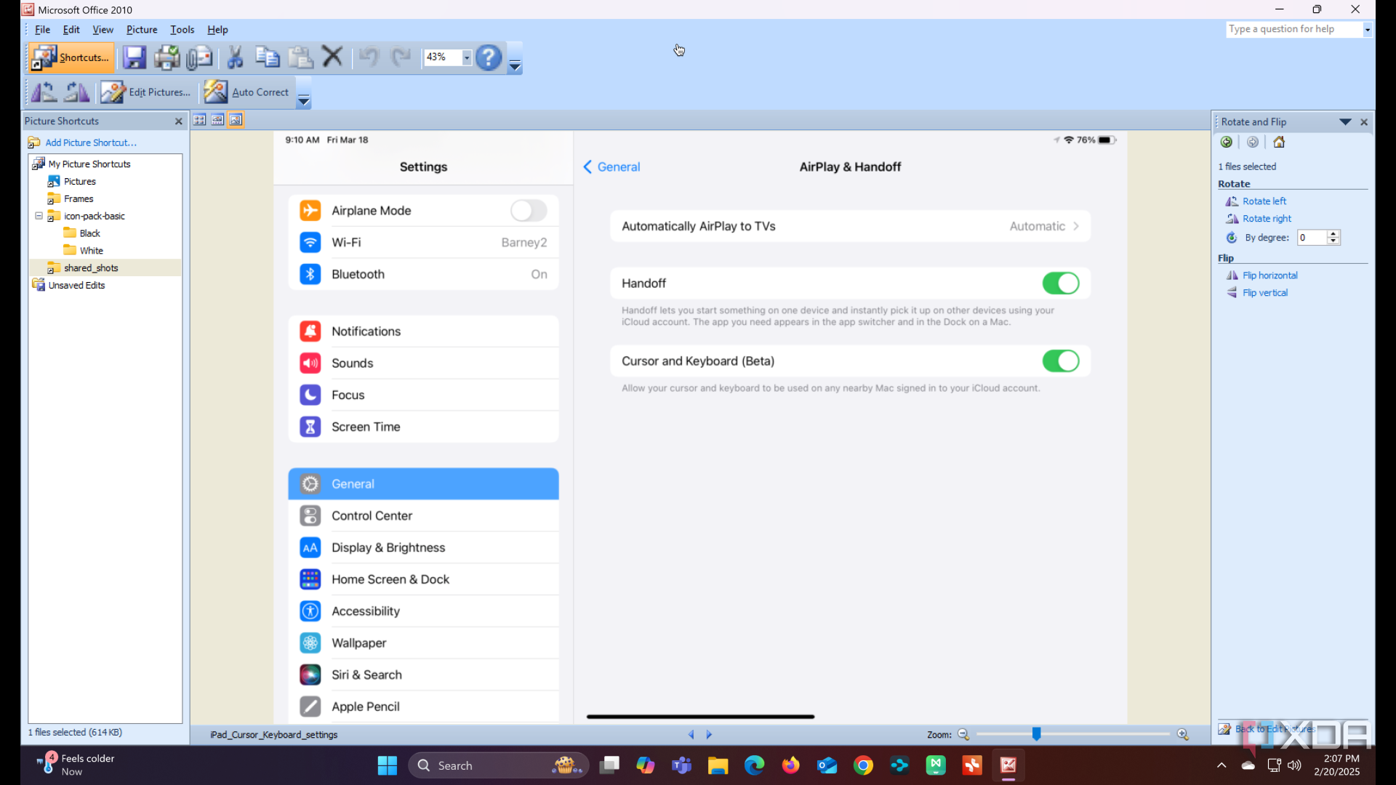Click the Zoom out magnifier icon
Image resolution: width=1396 pixels, height=785 pixels.
pos(963,735)
